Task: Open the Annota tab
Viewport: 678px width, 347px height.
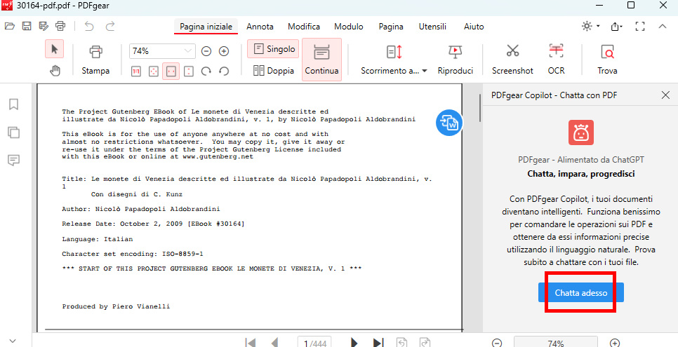Action: point(260,27)
